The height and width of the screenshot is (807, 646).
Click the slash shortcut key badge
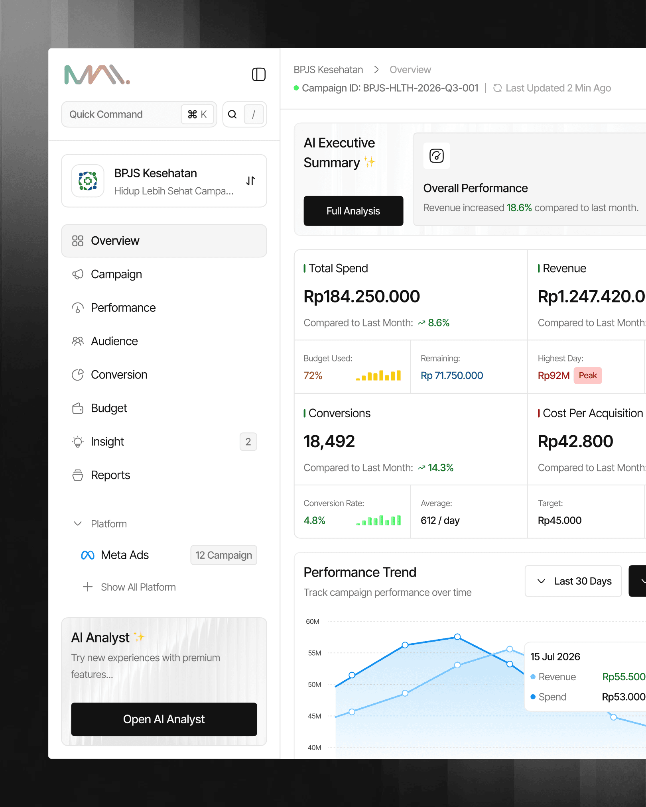[254, 114]
